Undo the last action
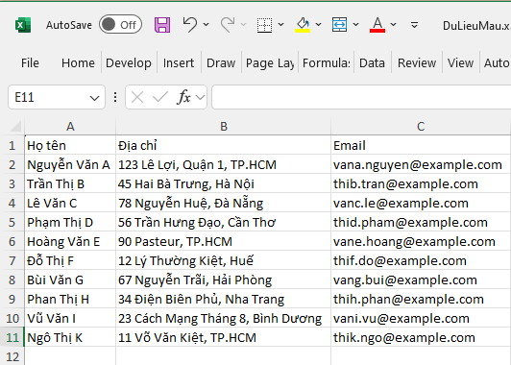Screen dimensions: 511x365 pos(189,24)
